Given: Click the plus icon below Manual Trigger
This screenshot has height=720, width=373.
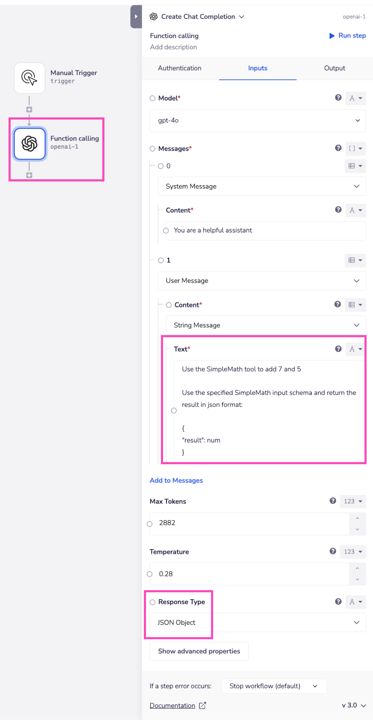Looking at the screenshot, I should click(29, 110).
